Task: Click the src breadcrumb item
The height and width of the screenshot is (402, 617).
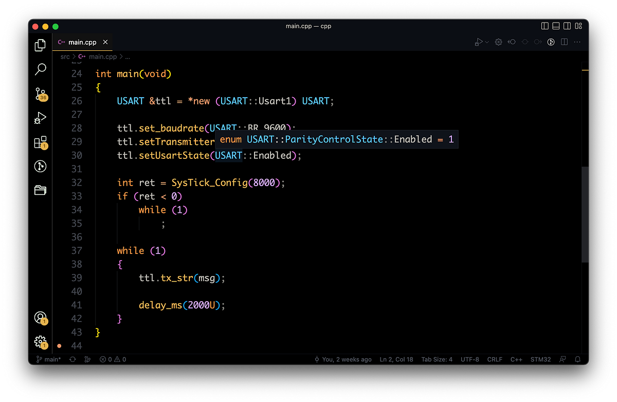Action: (65, 57)
